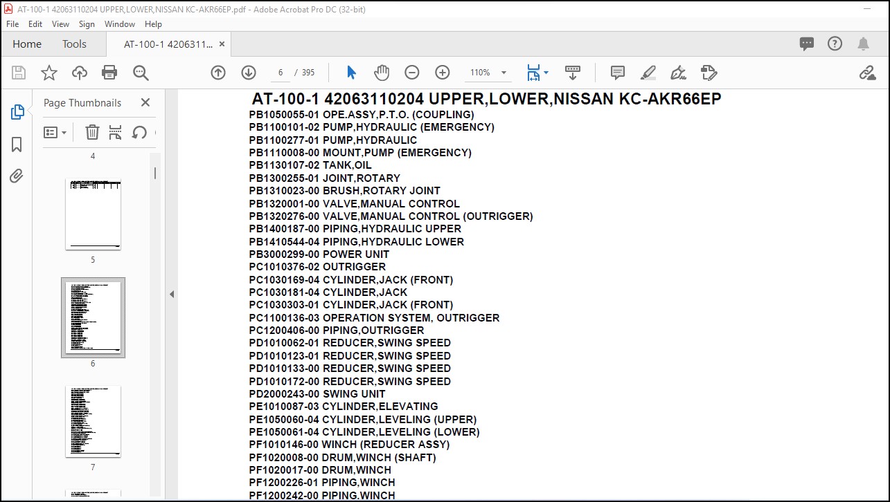Open the File menu
The height and width of the screenshot is (502, 890).
pyautogui.click(x=12, y=24)
